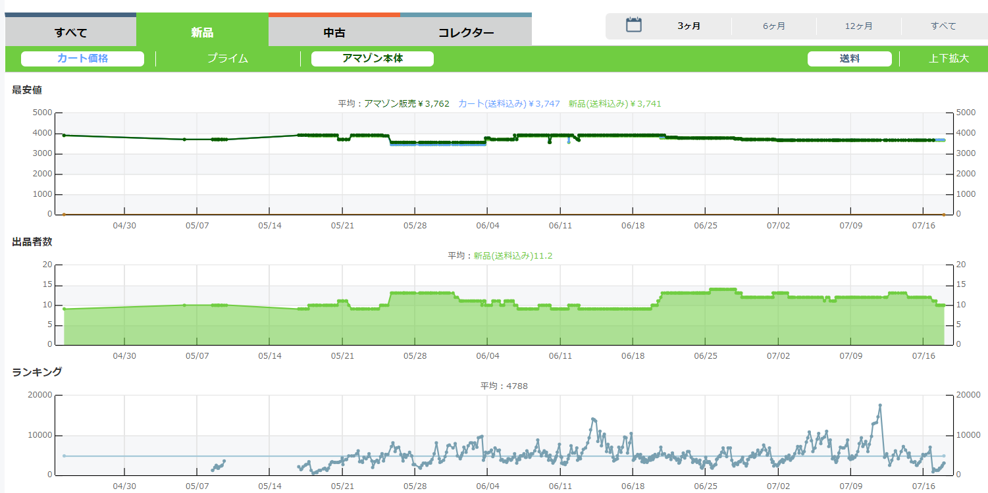Viewport: 988px width, 493px height.
Task: Enable the プライム filter
Action: 227,59
